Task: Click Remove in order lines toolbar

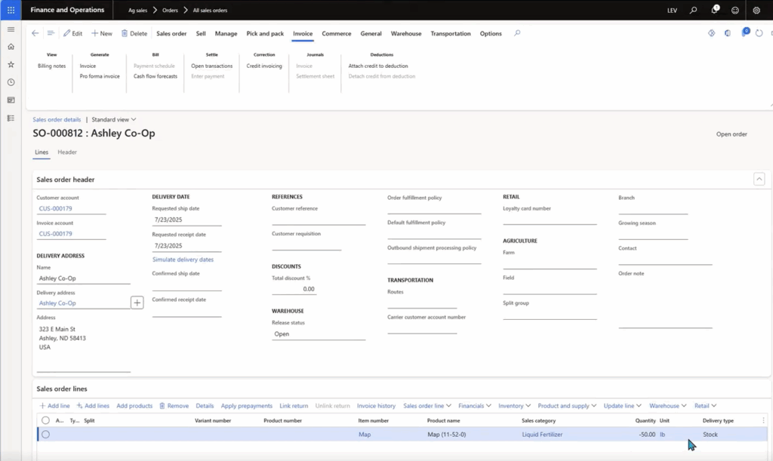Action: click(174, 406)
